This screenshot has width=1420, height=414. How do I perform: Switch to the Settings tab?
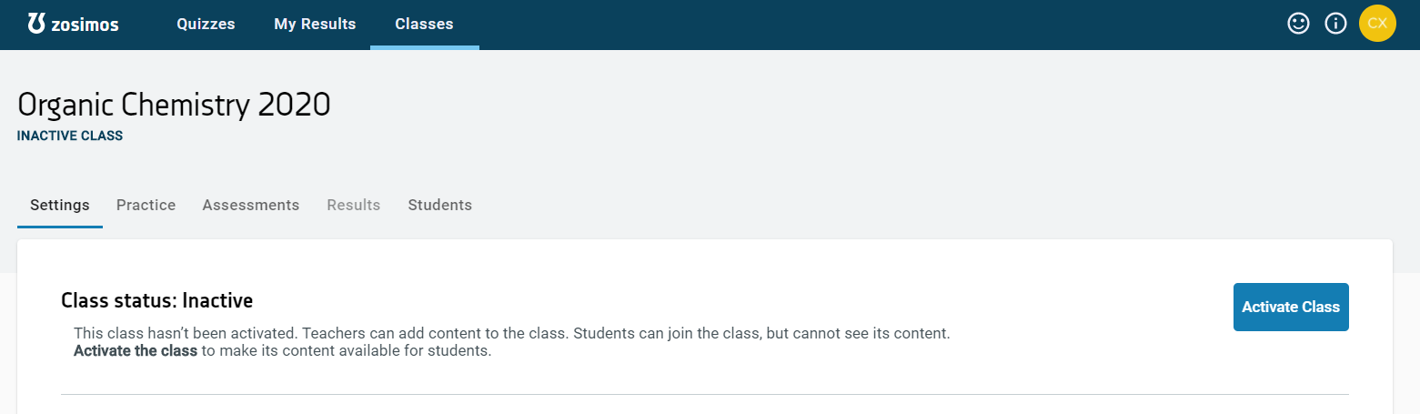coord(60,205)
